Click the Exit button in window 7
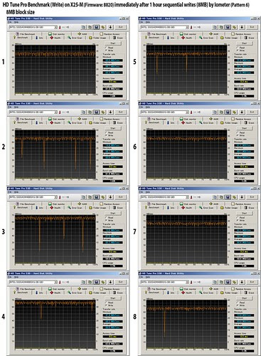This screenshot has height=356, width=261. tap(252, 197)
